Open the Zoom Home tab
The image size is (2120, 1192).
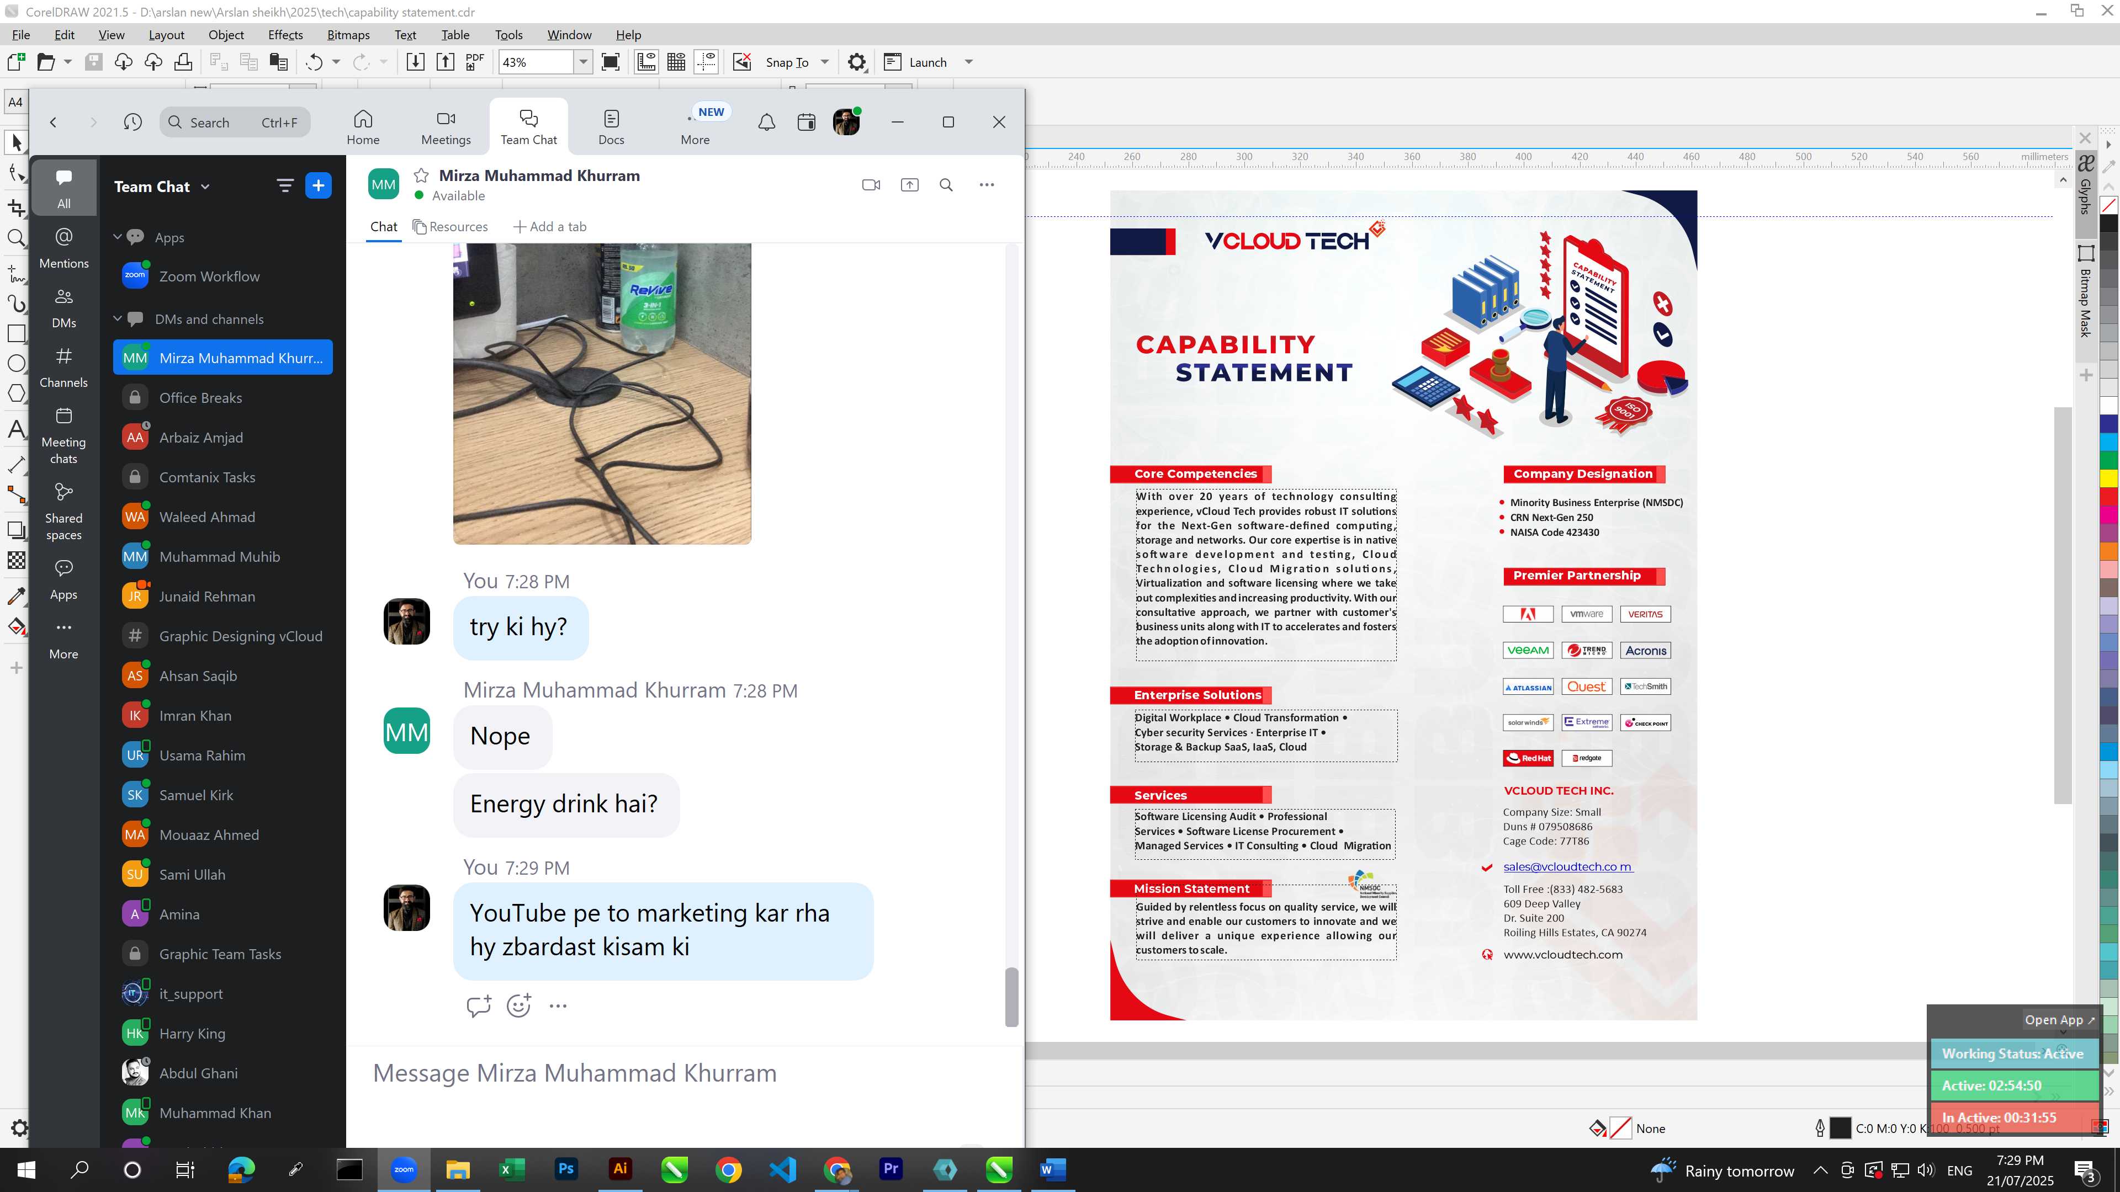[x=363, y=127]
